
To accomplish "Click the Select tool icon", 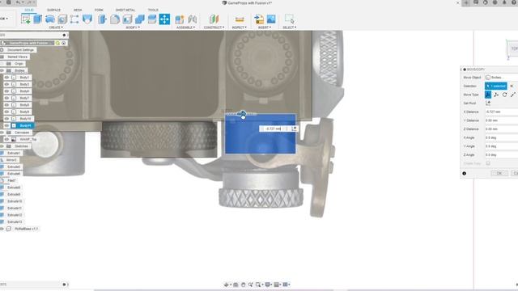I will pyautogui.click(x=290, y=19).
